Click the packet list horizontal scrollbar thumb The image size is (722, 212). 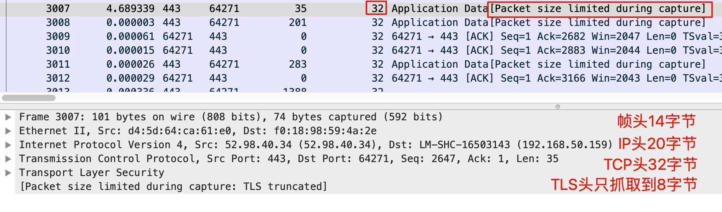point(29,98)
